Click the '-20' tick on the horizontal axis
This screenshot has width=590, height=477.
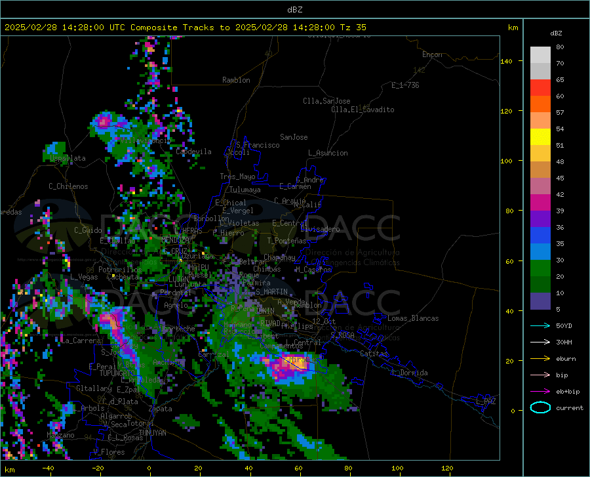click(98, 468)
